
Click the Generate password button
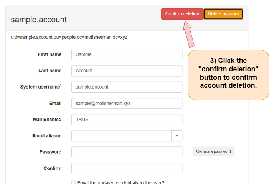point(213,151)
